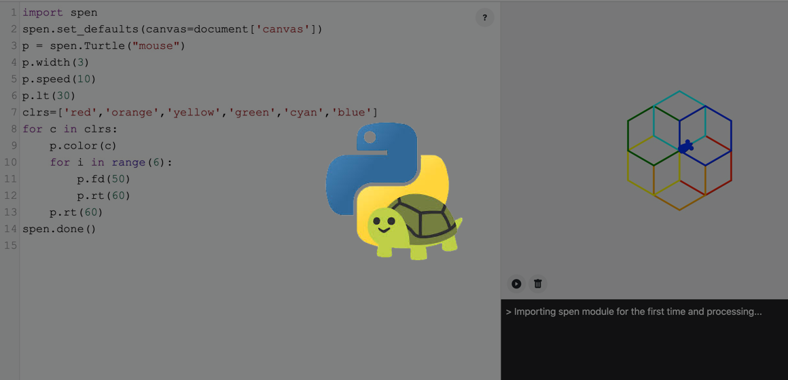Click the p.color(c) line
This screenshot has height=380, width=788.
83,146
